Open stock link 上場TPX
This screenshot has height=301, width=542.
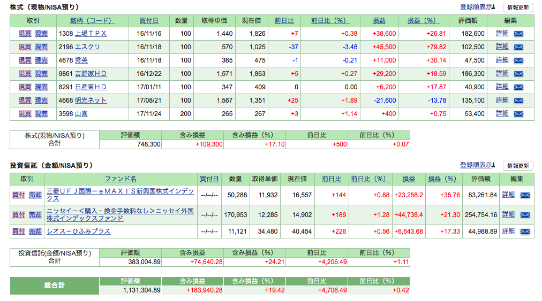(x=91, y=34)
